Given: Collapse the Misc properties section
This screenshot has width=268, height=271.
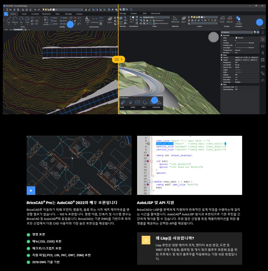Looking at the screenshot, I should (222, 84).
